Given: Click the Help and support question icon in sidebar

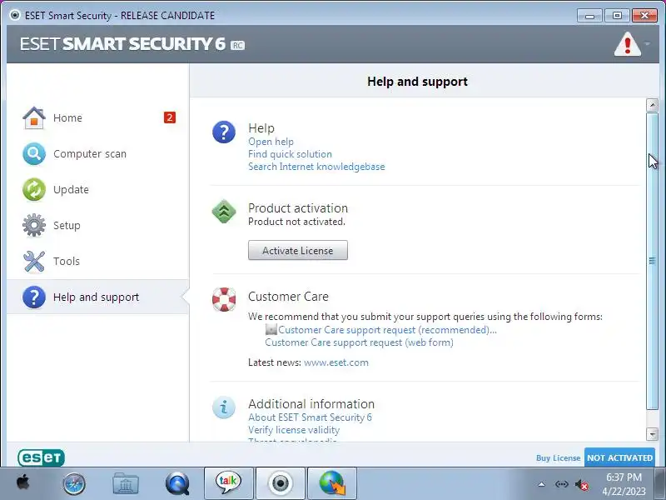Looking at the screenshot, I should (34, 297).
